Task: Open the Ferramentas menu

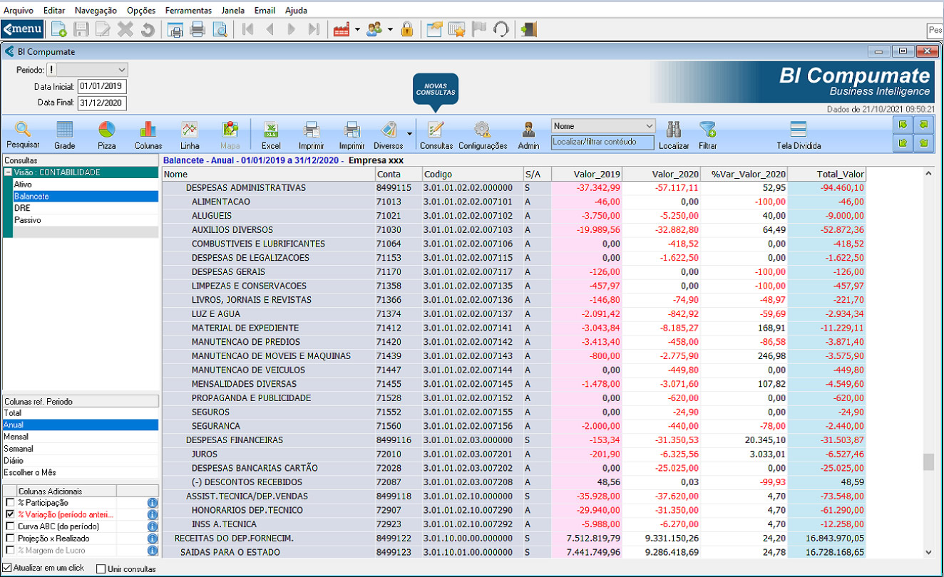Action: [188, 11]
